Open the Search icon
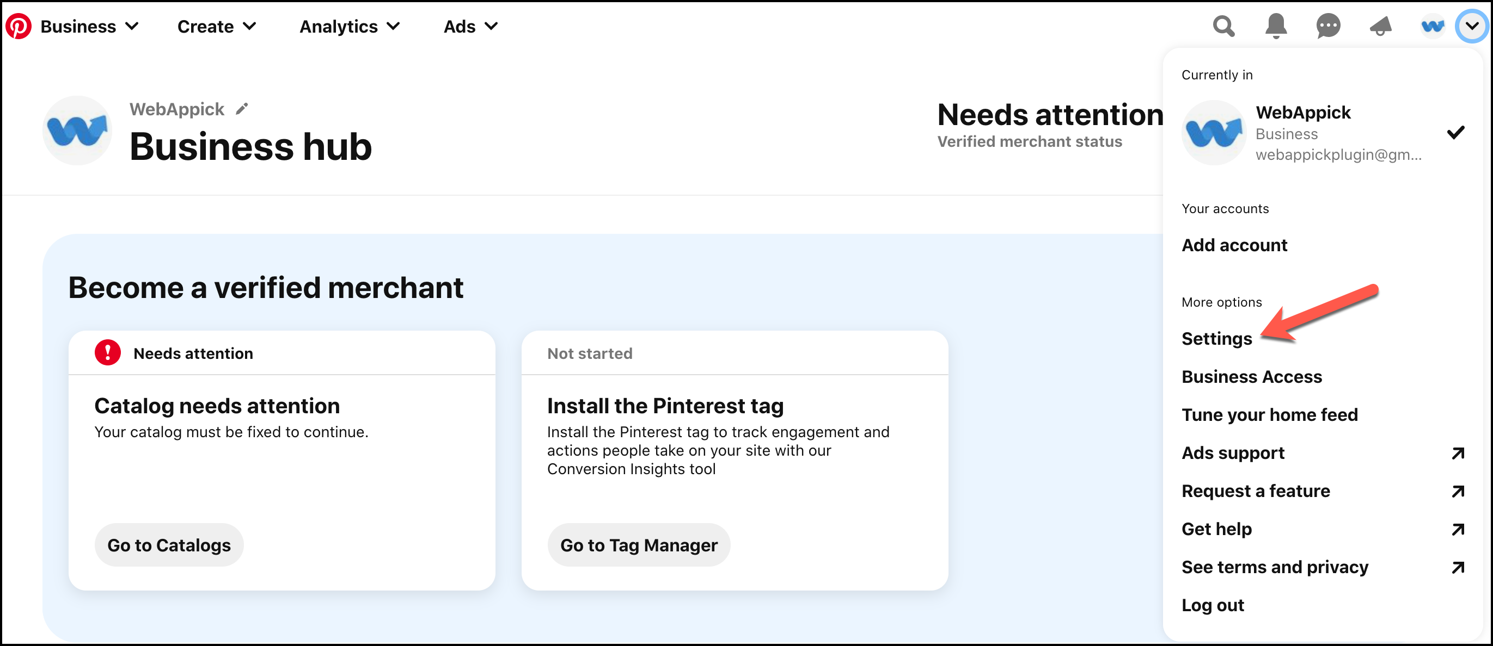Viewport: 1493px width, 646px height. [1222, 26]
